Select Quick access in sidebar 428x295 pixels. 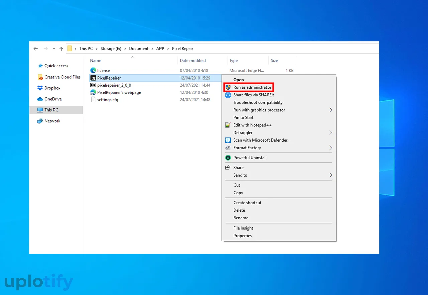point(56,66)
